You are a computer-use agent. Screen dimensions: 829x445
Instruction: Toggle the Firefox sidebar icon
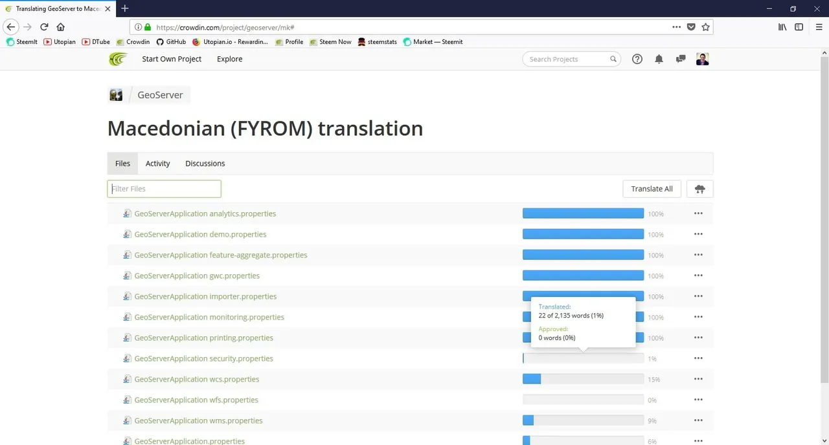(x=799, y=27)
